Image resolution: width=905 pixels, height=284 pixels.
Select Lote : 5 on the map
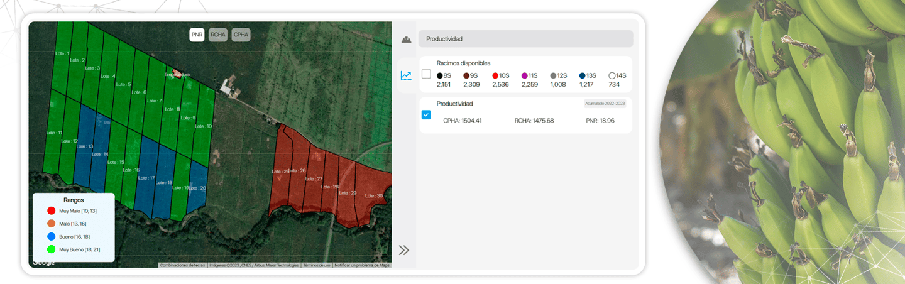tap(123, 84)
